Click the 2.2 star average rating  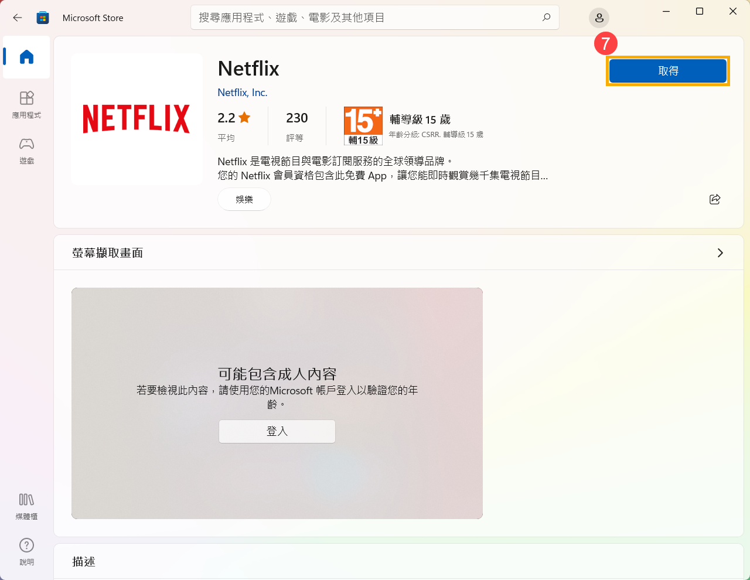(234, 118)
